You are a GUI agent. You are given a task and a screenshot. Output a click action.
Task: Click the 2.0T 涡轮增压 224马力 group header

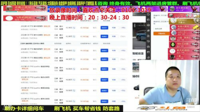point(32,44)
